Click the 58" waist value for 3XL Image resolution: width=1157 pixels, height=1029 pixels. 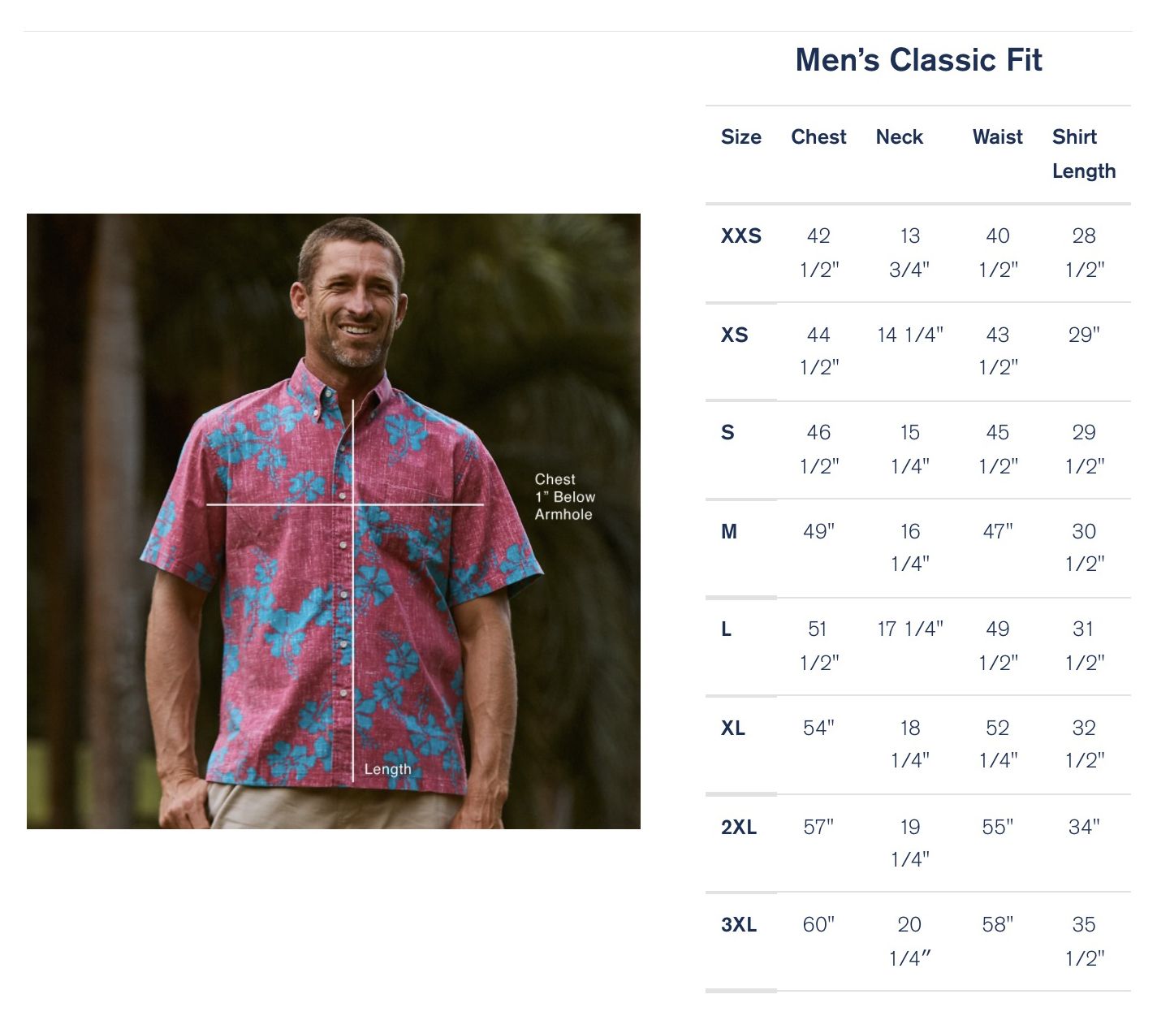pyautogui.click(x=997, y=925)
